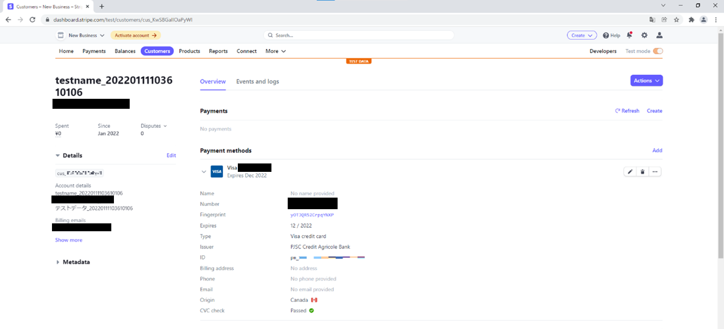Click the Search input field
Viewport: 724px width, 329px height.
pyautogui.click(x=359, y=35)
